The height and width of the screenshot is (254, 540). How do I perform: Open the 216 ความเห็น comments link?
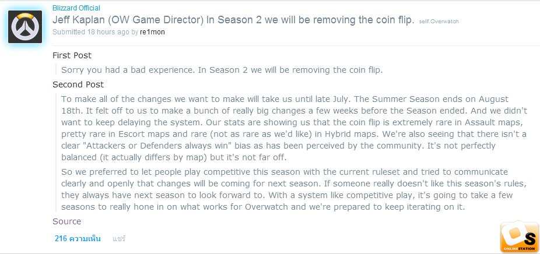coord(78,238)
